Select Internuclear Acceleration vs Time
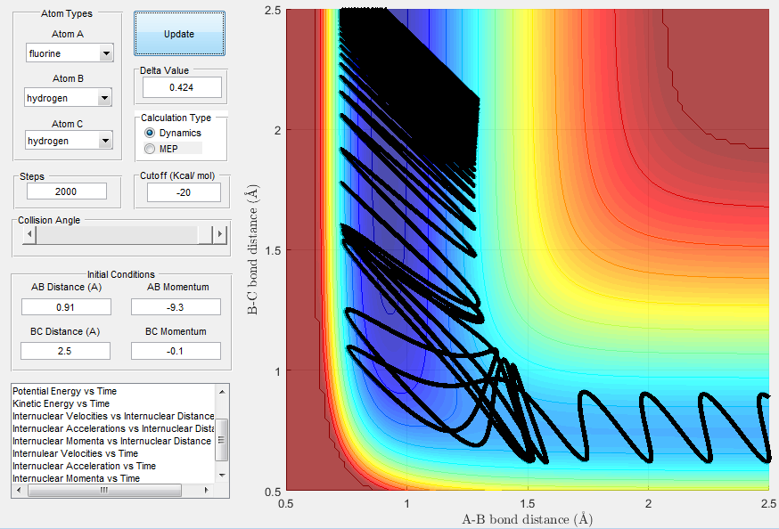 84,466
